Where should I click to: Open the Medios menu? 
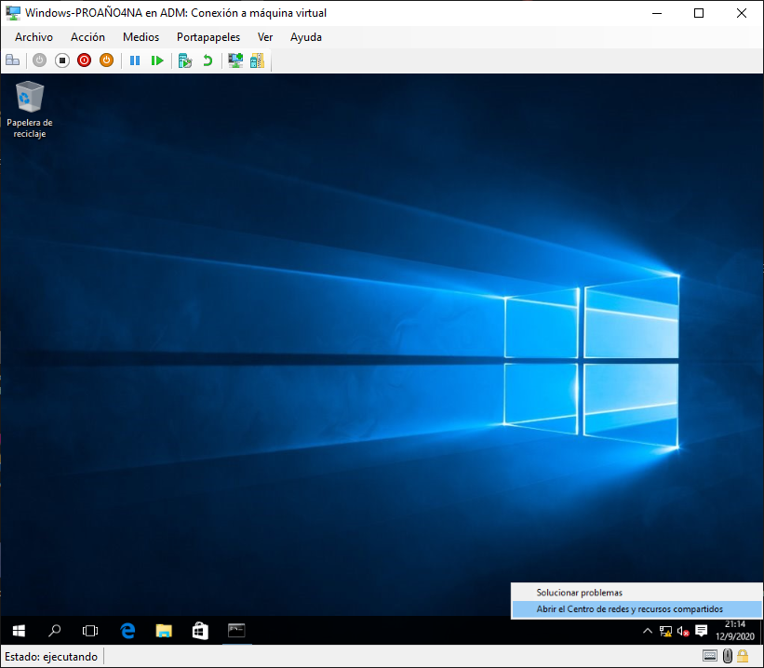[141, 37]
